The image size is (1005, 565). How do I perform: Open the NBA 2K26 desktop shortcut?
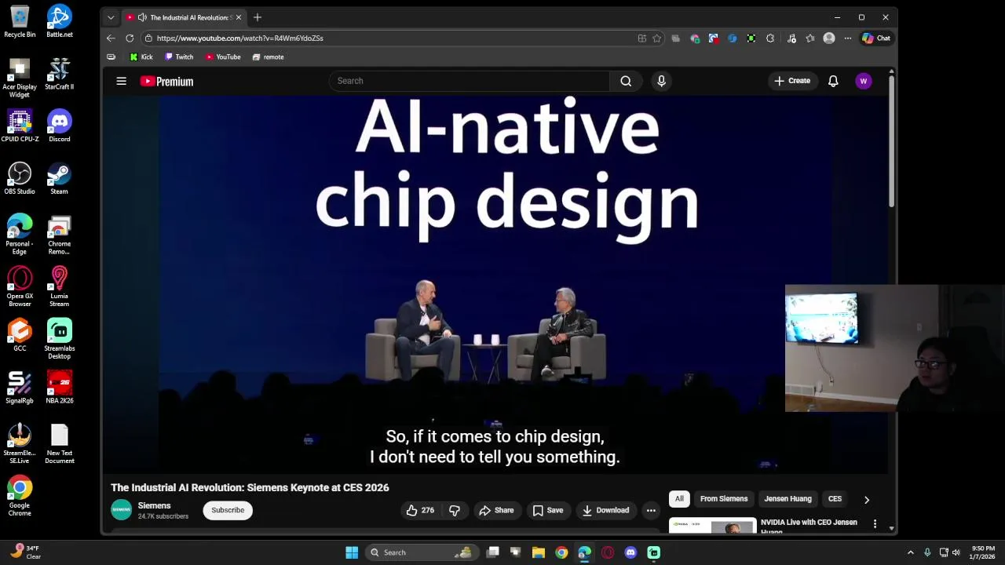pos(59,388)
